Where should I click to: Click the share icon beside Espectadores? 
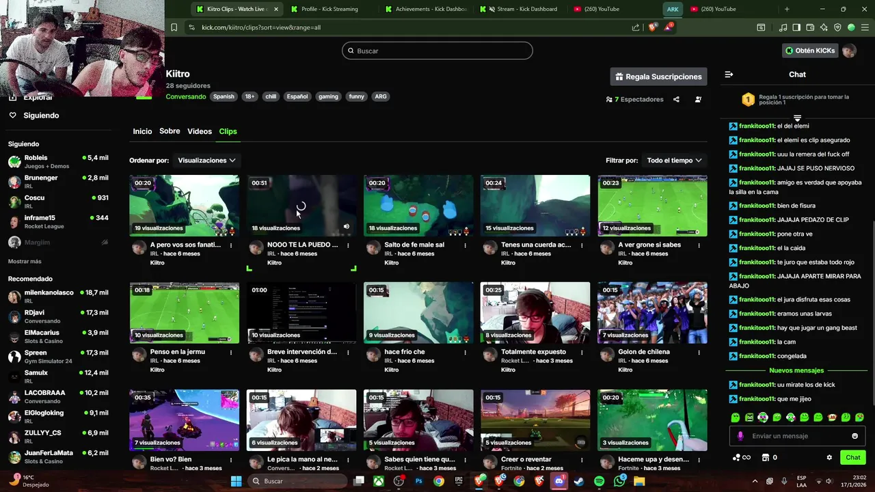(x=676, y=99)
